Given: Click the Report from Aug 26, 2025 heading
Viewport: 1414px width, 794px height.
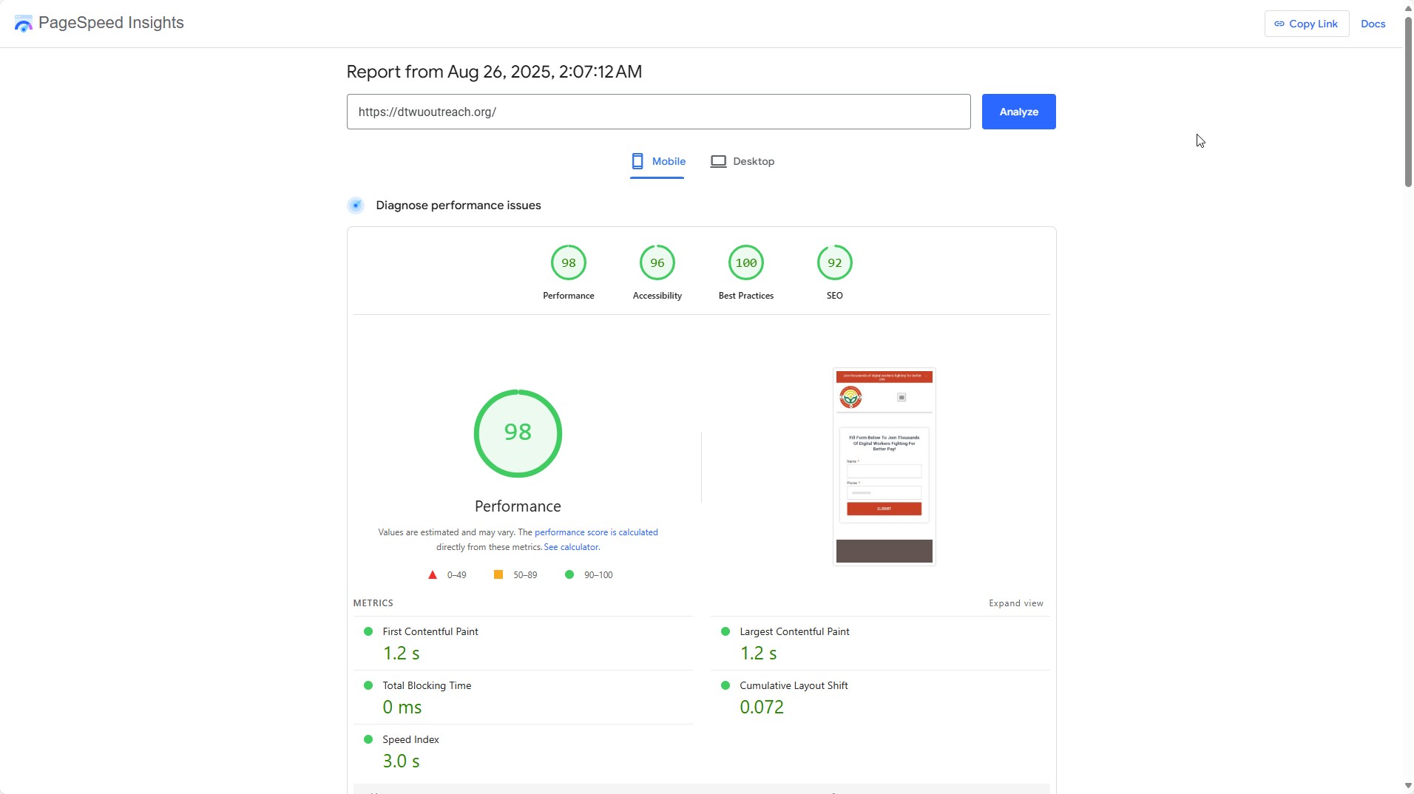Looking at the screenshot, I should 494,72.
